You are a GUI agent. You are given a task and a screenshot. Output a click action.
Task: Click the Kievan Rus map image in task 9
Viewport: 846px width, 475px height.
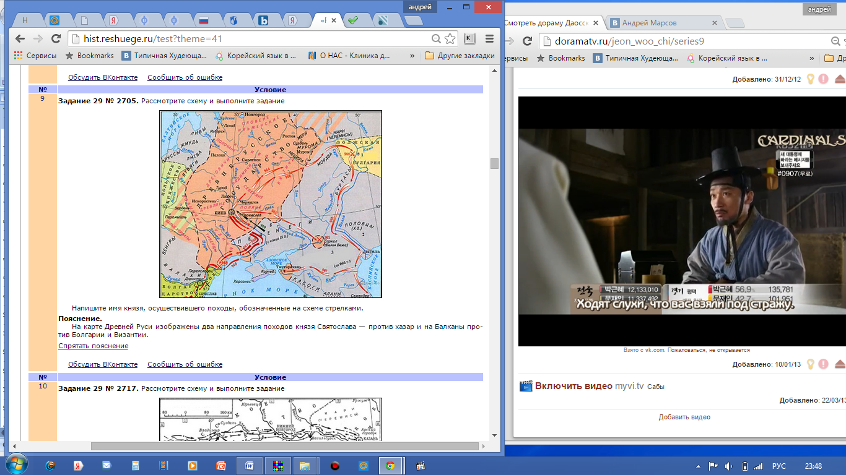[x=271, y=204]
